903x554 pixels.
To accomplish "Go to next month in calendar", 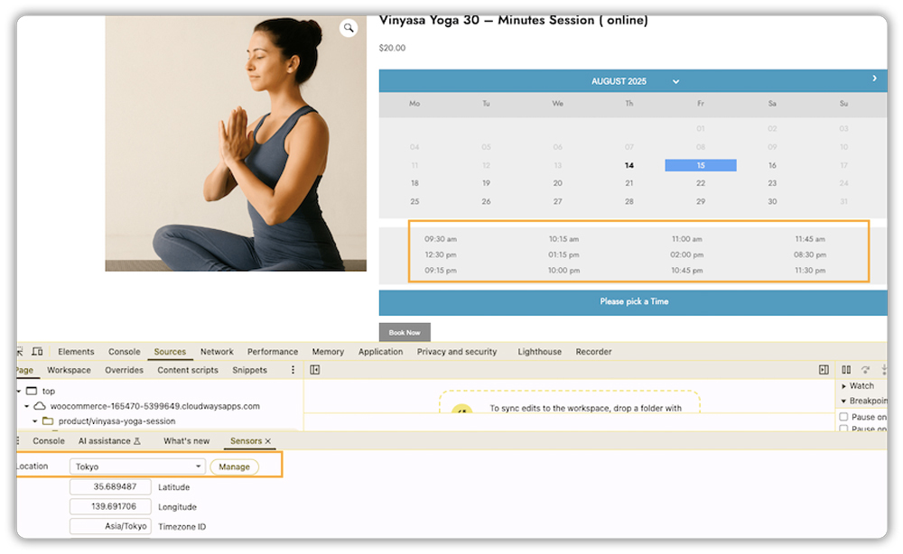I will click(x=874, y=79).
